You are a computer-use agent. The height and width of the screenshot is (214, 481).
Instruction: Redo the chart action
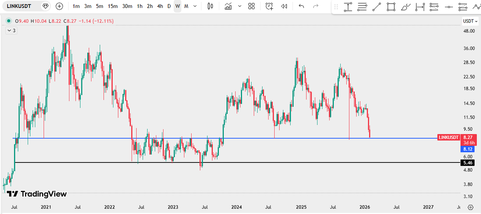(316, 6)
